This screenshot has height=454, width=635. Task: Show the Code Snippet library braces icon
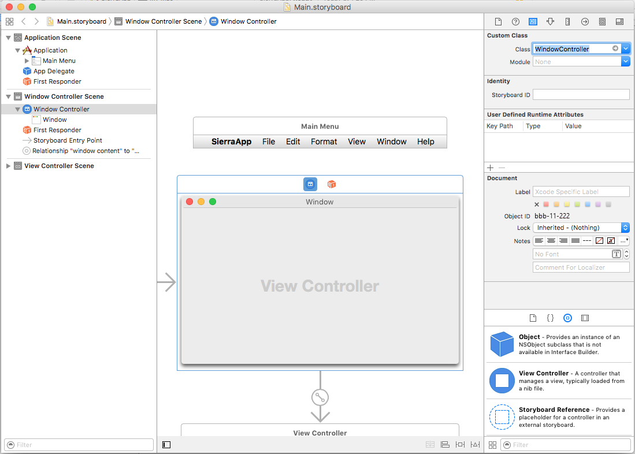point(551,318)
